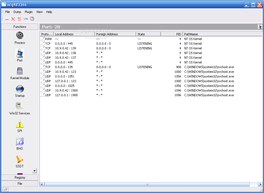Select local address 0.0.0.0 : 135

pyautogui.click(x=64, y=67)
